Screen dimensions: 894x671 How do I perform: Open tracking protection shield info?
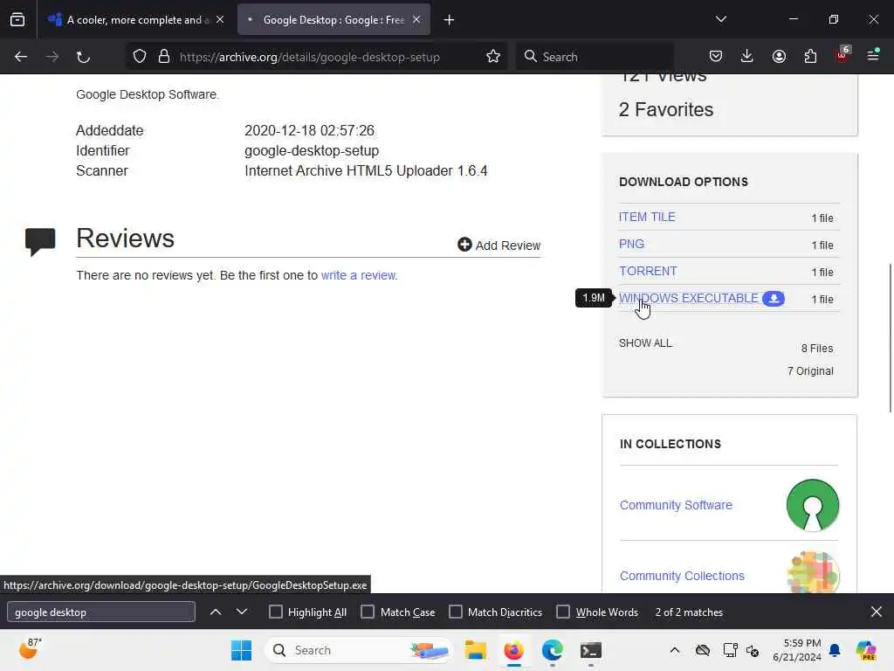pyautogui.click(x=140, y=57)
